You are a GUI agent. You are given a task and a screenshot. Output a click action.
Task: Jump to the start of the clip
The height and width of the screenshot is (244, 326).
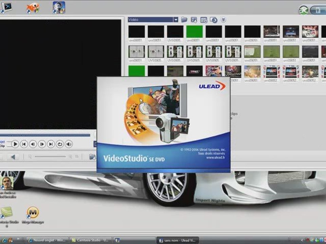[x=24, y=144]
